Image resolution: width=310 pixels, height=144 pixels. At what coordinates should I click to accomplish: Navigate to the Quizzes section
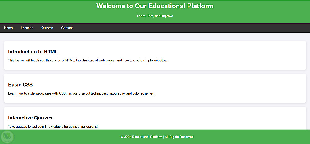tap(47, 28)
